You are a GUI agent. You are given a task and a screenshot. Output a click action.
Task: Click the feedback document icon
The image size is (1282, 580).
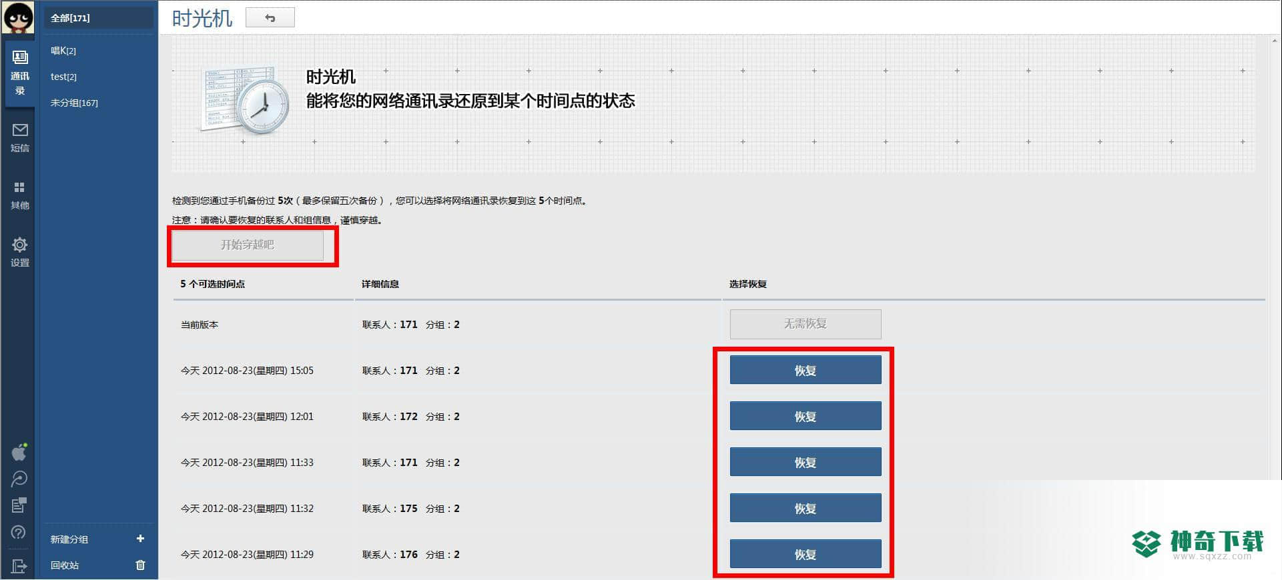[19, 505]
